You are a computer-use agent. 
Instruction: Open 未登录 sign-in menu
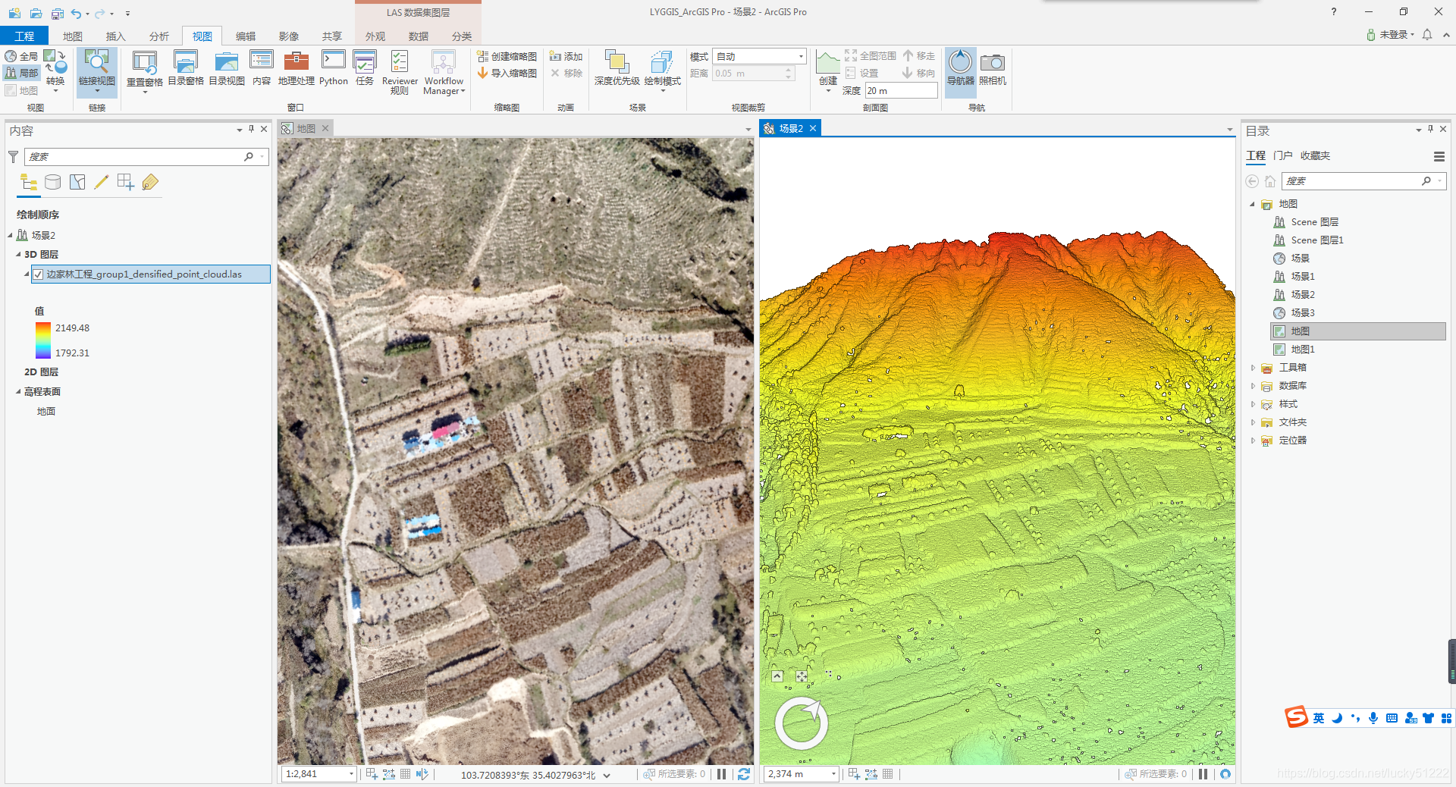pos(1391,35)
